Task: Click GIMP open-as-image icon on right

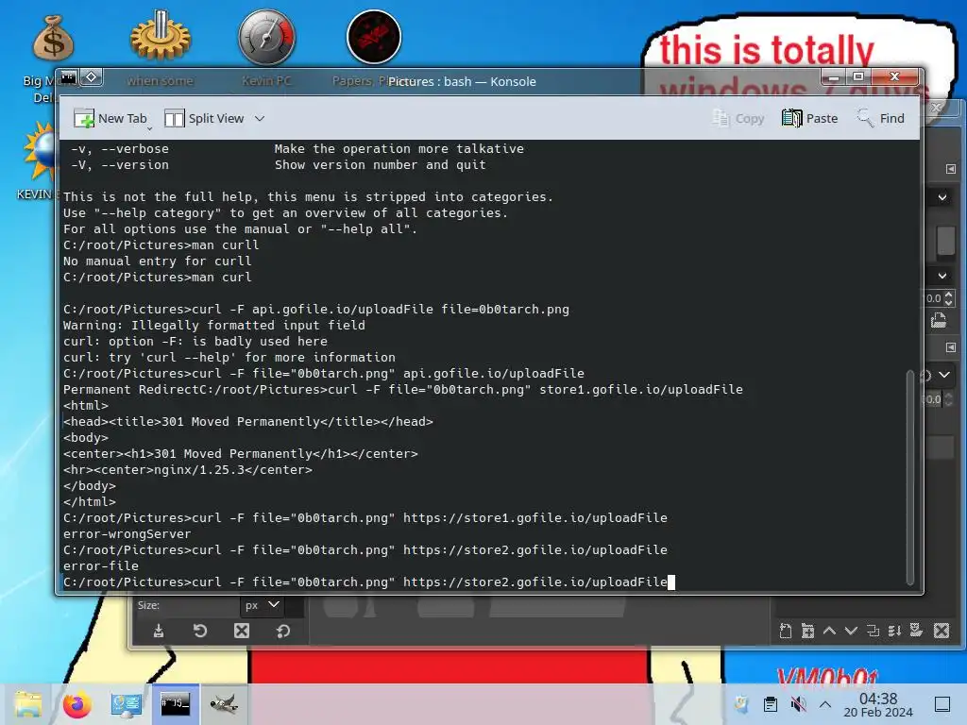Action: 939,321
